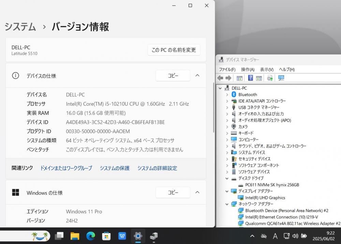Click the product ID value 00330-50000-00000-AAOEM

(x=98, y=131)
